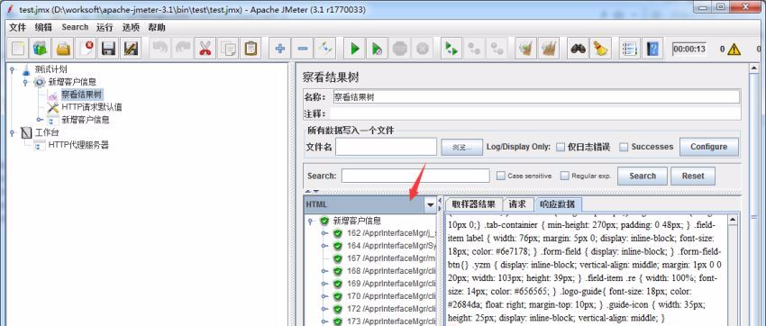Click the Search button beside Reset
Screen dimensions: 766x326
click(643, 177)
